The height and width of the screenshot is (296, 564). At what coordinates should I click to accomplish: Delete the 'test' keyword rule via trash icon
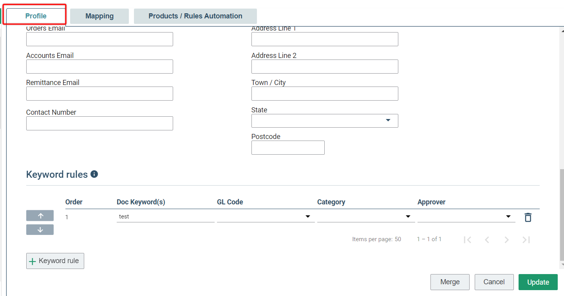(528, 217)
